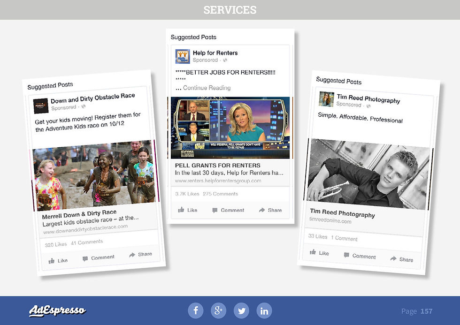Open the LinkedIn footer icon
The height and width of the screenshot is (325, 460).
264,310
